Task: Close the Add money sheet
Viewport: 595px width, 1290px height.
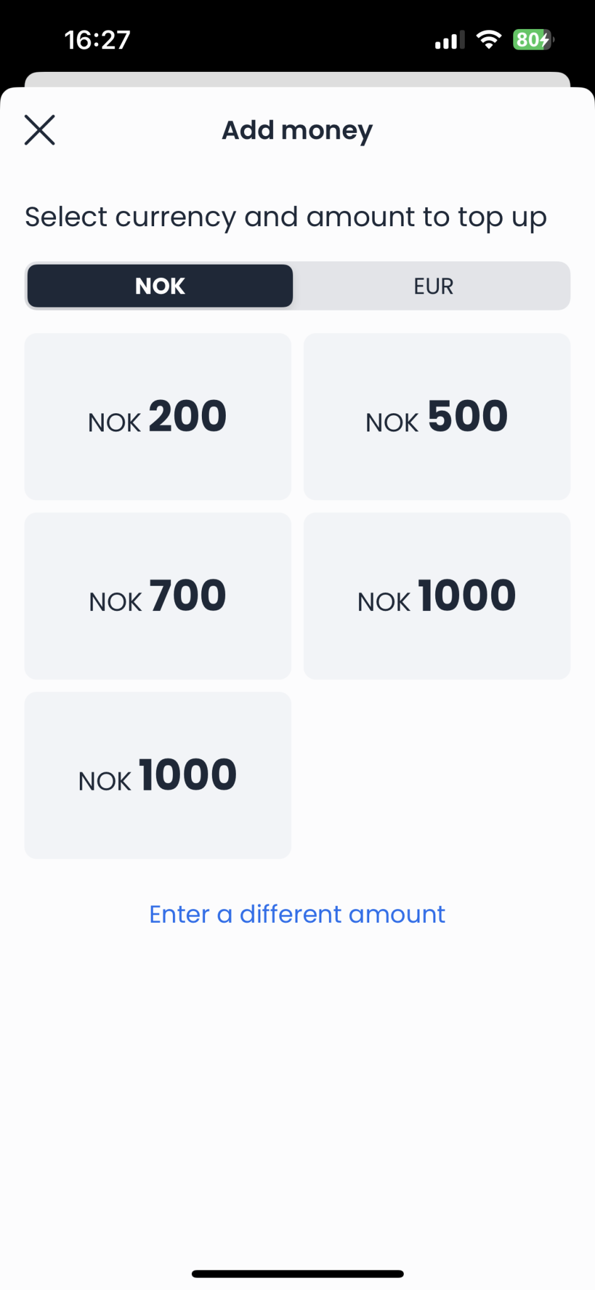Action: [x=40, y=130]
